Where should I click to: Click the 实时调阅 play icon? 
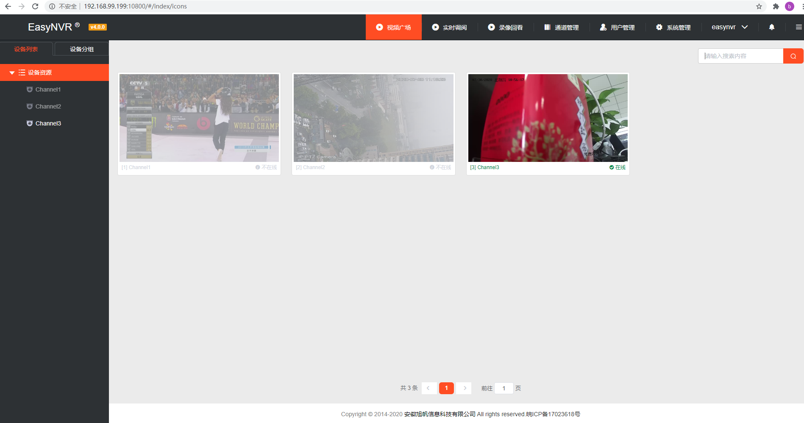click(435, 27)
